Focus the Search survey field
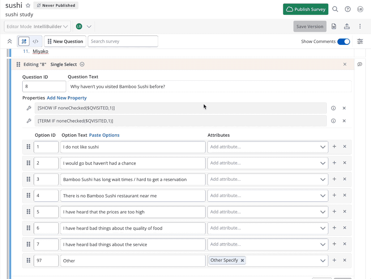This screenshot has height=279, width=371. pyautogui.click(x=123, y=41)
